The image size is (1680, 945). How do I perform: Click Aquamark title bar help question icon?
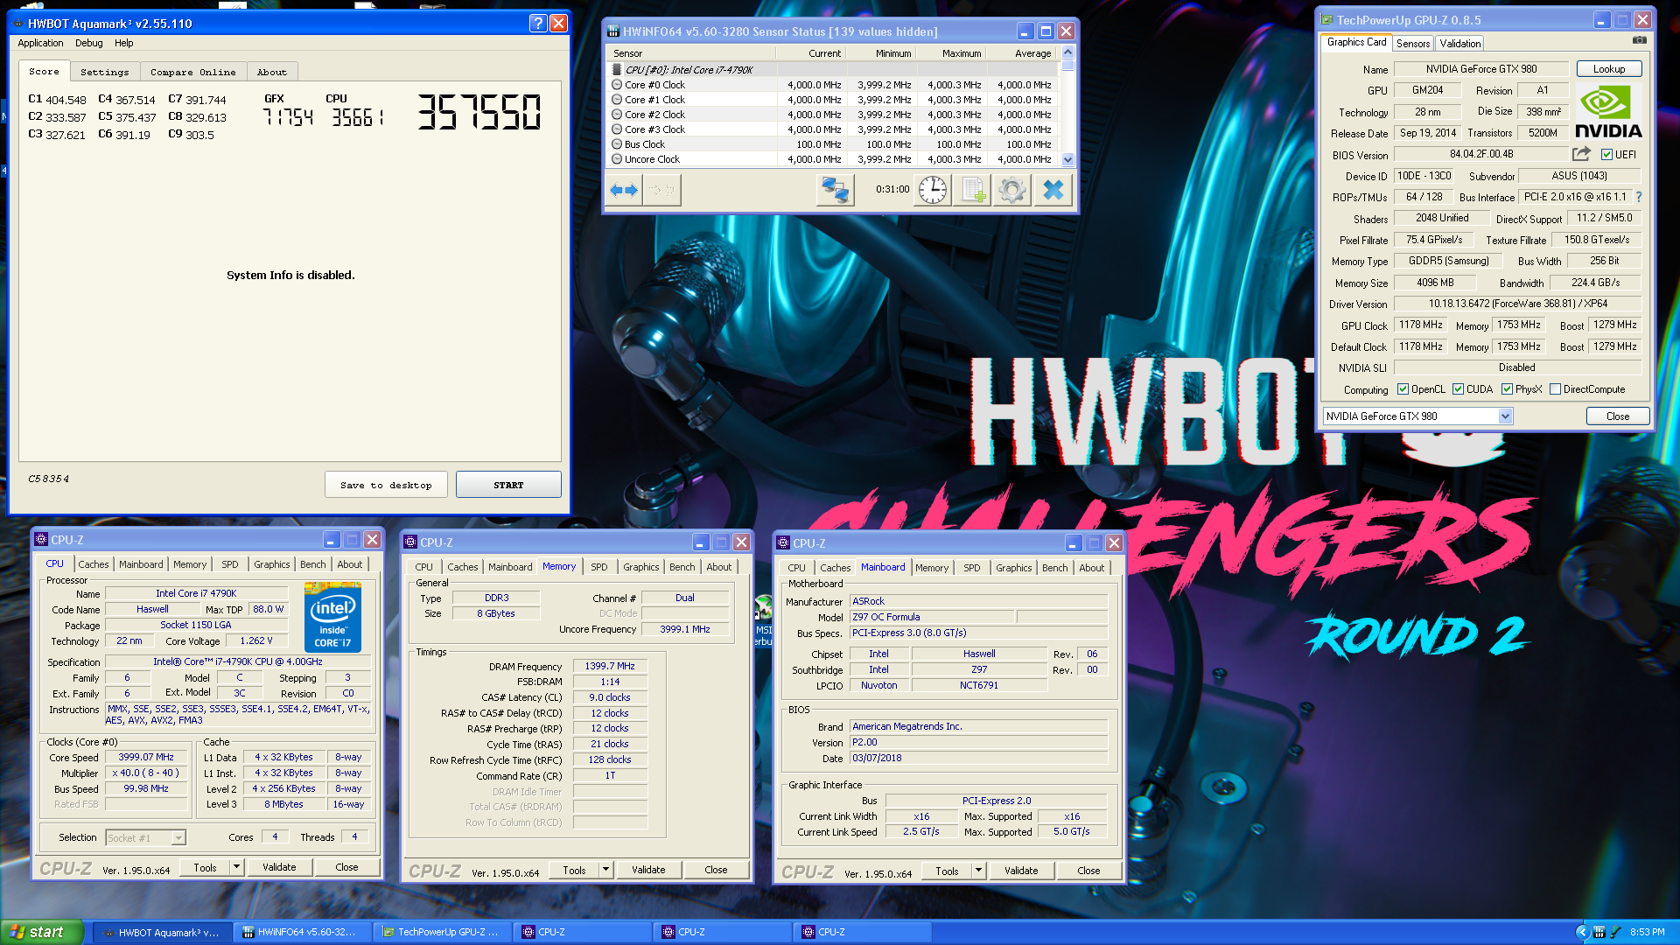click(538, 24)
